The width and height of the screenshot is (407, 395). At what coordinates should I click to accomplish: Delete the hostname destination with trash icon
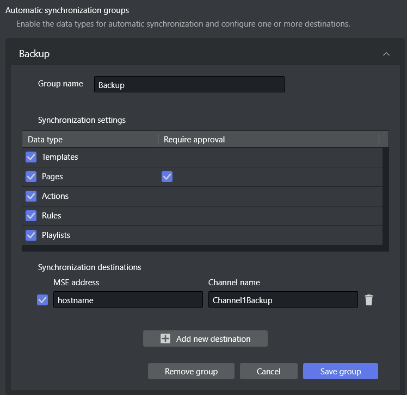pos(369,300)
